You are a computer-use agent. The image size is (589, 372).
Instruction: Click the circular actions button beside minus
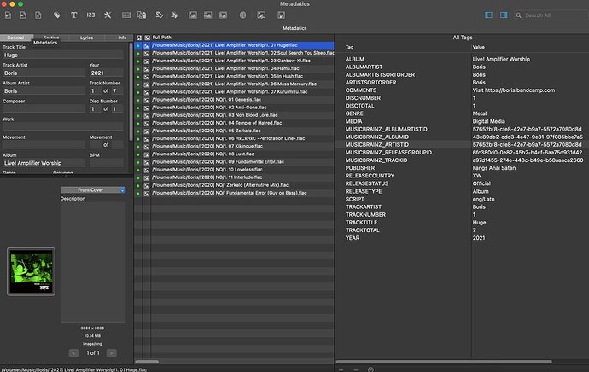click(x=370, y=369)
